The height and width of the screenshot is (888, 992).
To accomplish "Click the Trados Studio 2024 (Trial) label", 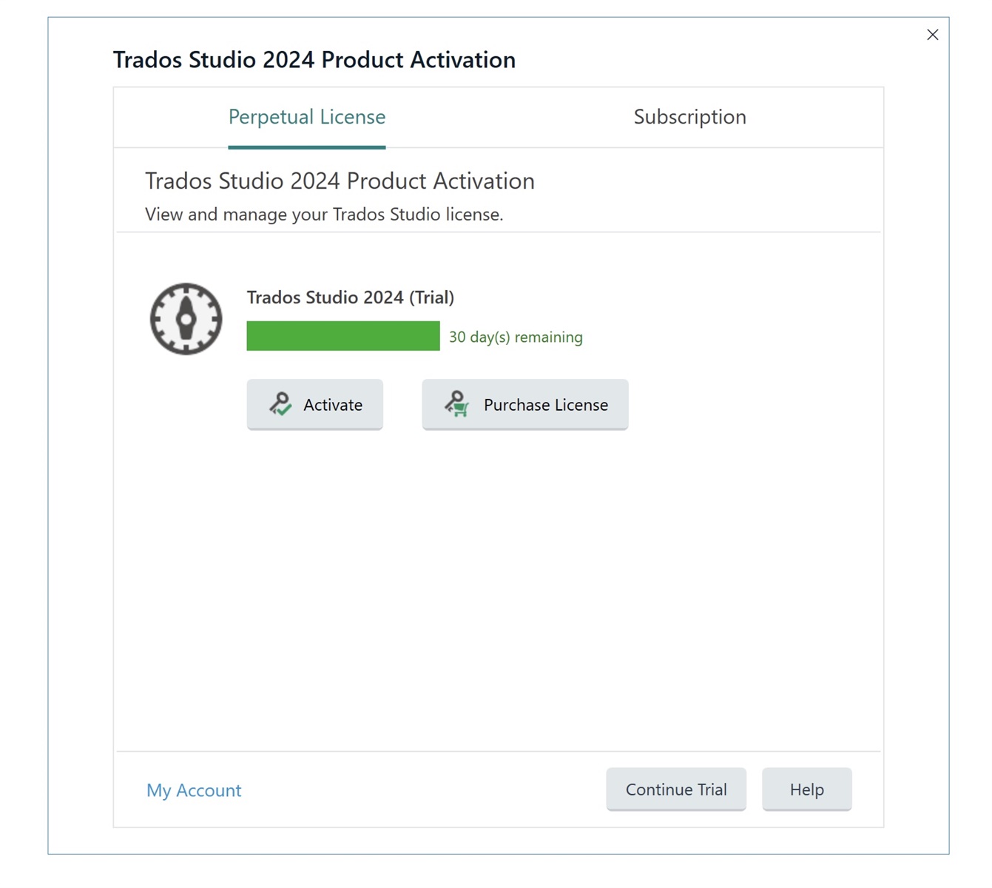I will (350, 297).
